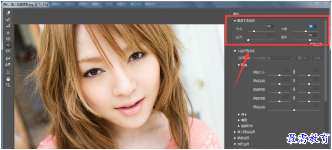332x150 pixels.
Task: Click the 速率 value field showing 69
Action: pyautogui.click(x=313, y=35)
